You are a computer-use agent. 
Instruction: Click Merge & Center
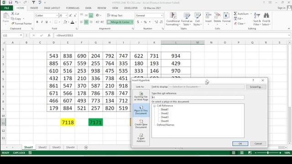(x=119, y=22)
